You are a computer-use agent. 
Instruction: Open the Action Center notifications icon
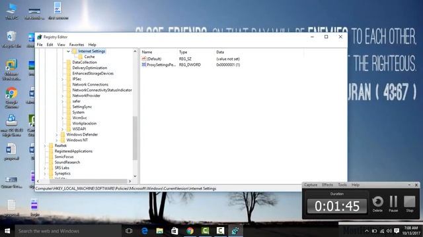[x=397, y=231]
